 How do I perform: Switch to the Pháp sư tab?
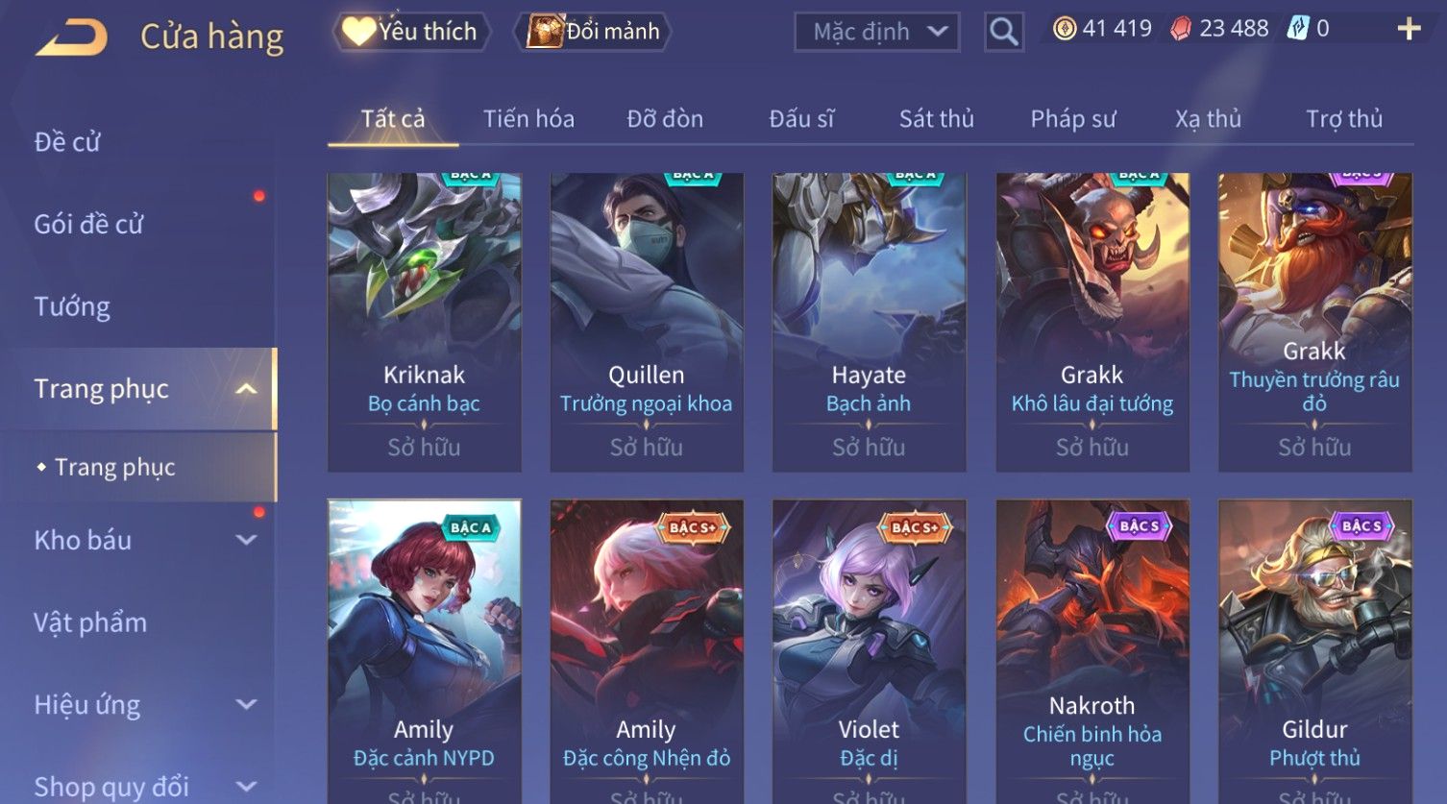[x=1073, y=119]
